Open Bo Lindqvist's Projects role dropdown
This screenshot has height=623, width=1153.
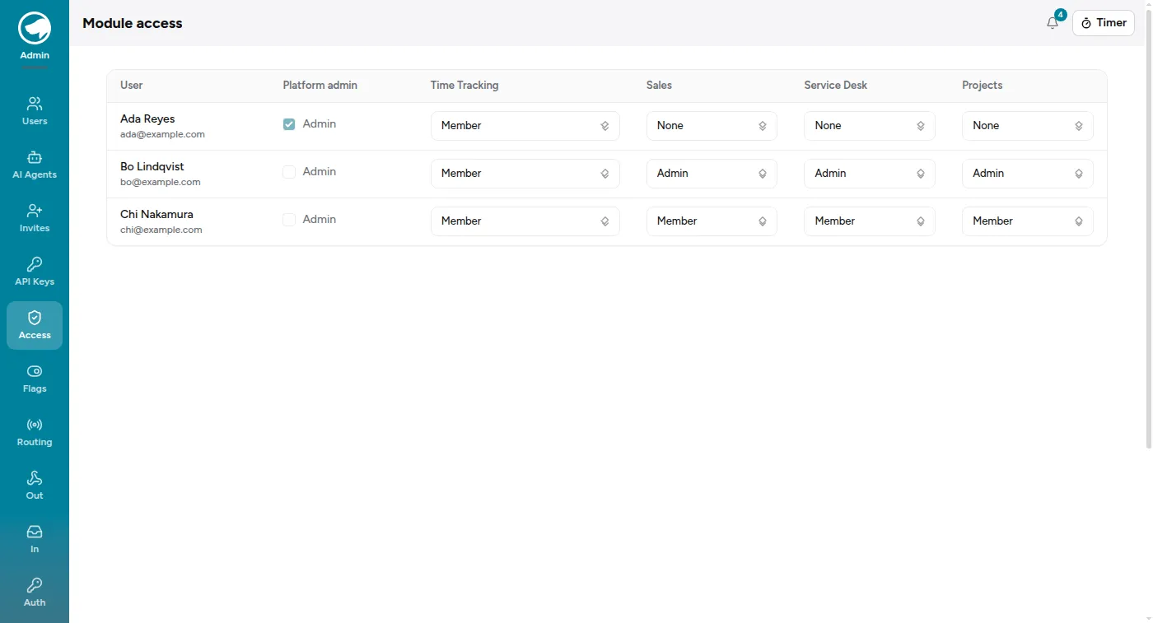pyautogui.click(x=1028, y=174)
